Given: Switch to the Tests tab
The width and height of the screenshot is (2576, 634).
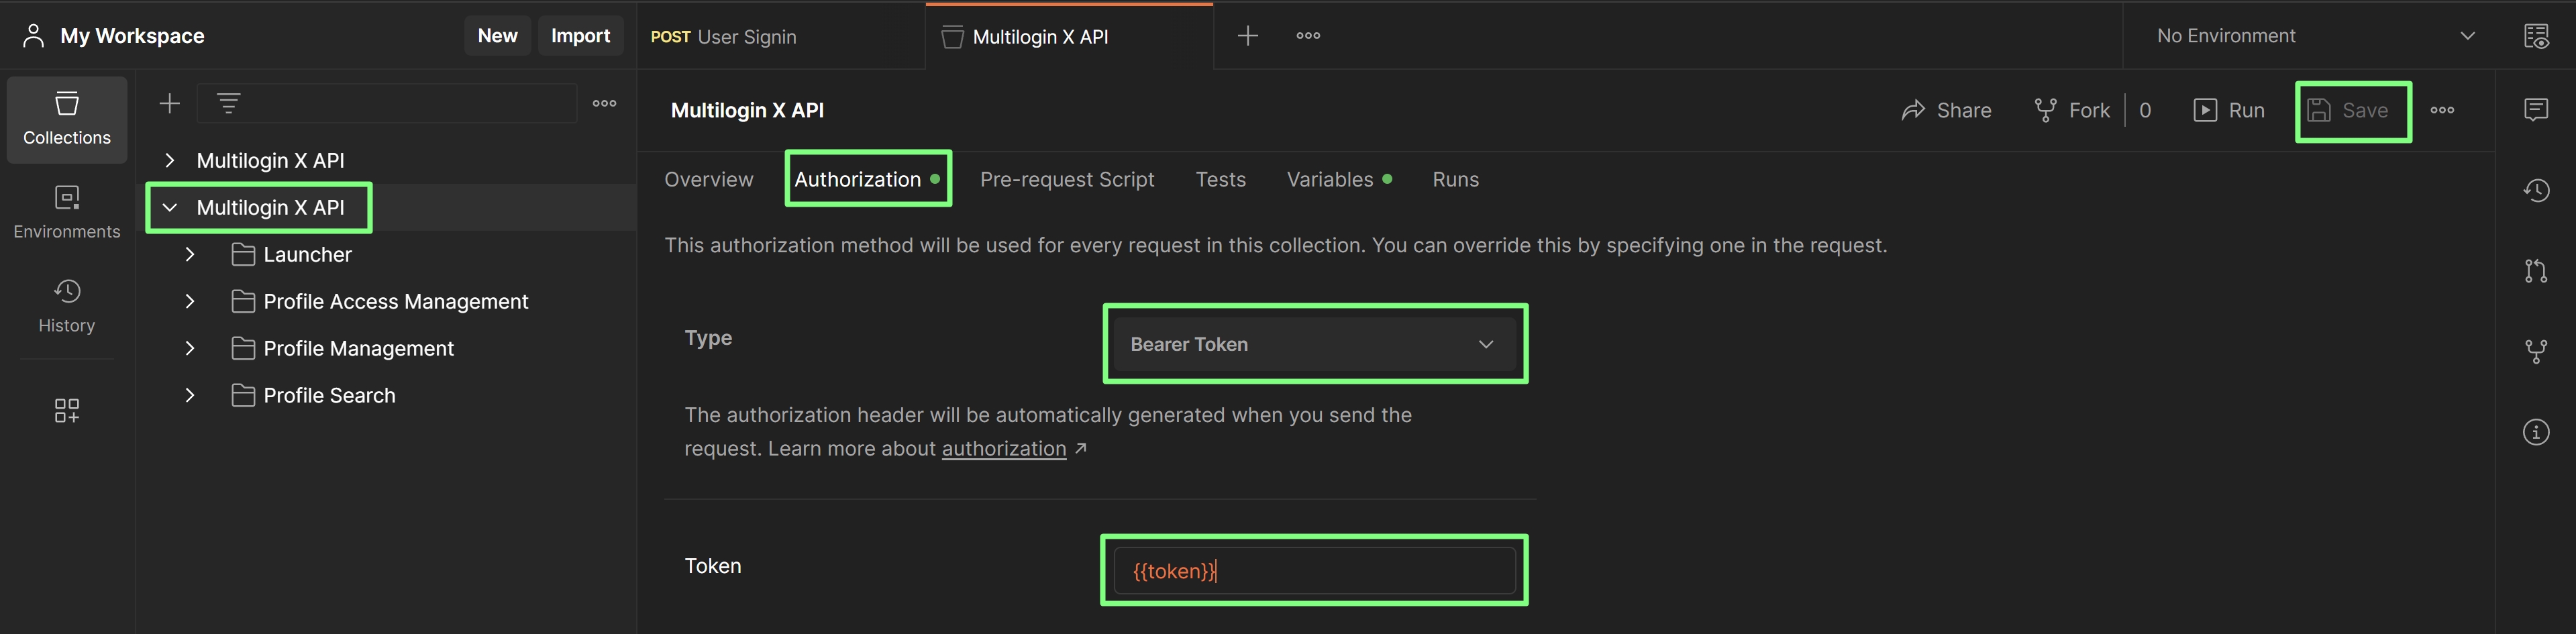Looking at the screenshot, I should pos(1220,180).
